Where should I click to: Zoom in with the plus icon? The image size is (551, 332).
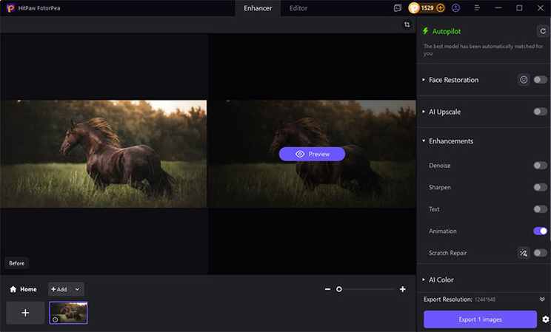[403, 289]
